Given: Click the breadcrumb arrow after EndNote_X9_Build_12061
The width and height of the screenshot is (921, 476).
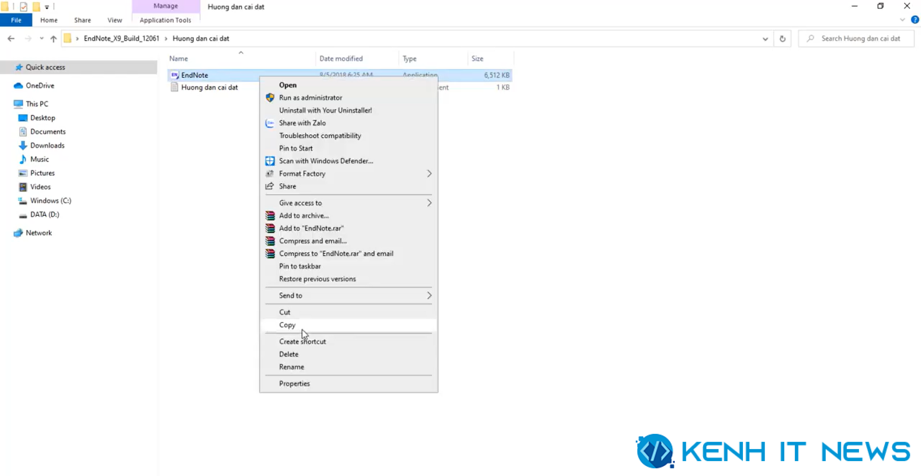Looking at the screenshot, I should click(166, 38).
